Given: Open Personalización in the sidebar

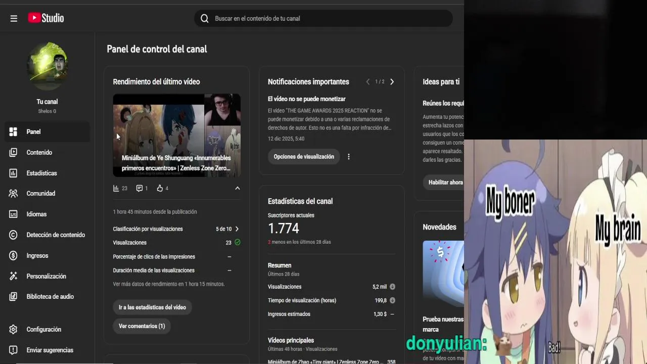Looking at the screenshot, I should tap(46, 276).
